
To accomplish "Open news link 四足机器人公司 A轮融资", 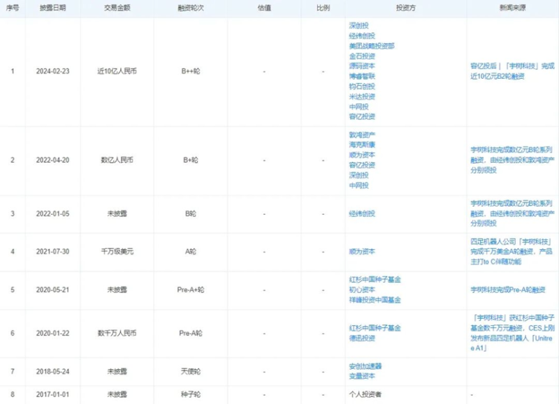I will click(x=512, y=251).
